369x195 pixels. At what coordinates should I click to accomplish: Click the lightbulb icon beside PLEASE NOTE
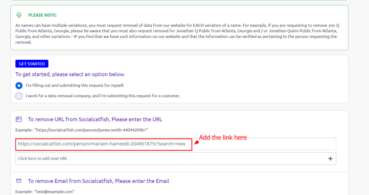19,15
